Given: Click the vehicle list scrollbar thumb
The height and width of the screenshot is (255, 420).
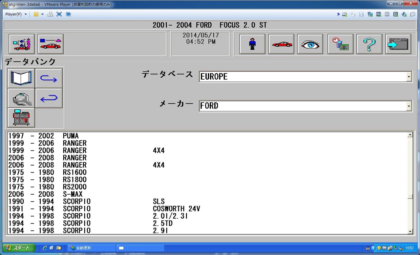Looking at the screenshot, I should pos(410,196).
